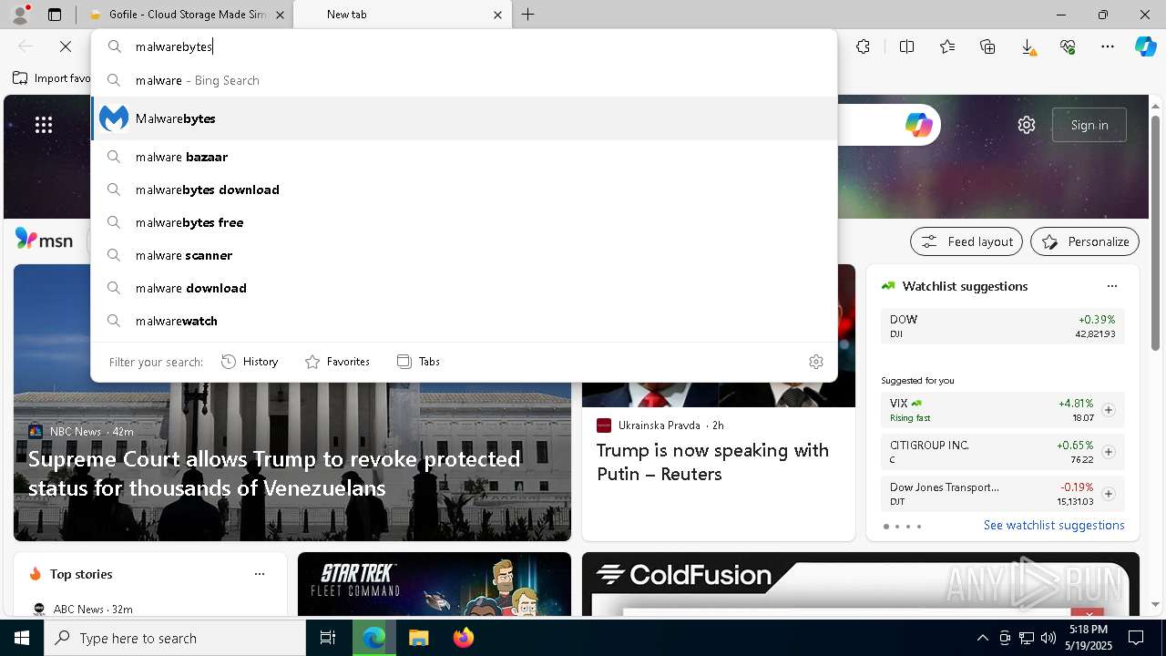Choose 'malware download' suggestion
Screen dimensions: 1166x656
464,288
